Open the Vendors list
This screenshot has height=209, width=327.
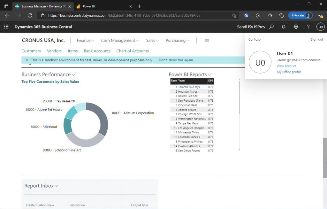click(x=54, y=51)
